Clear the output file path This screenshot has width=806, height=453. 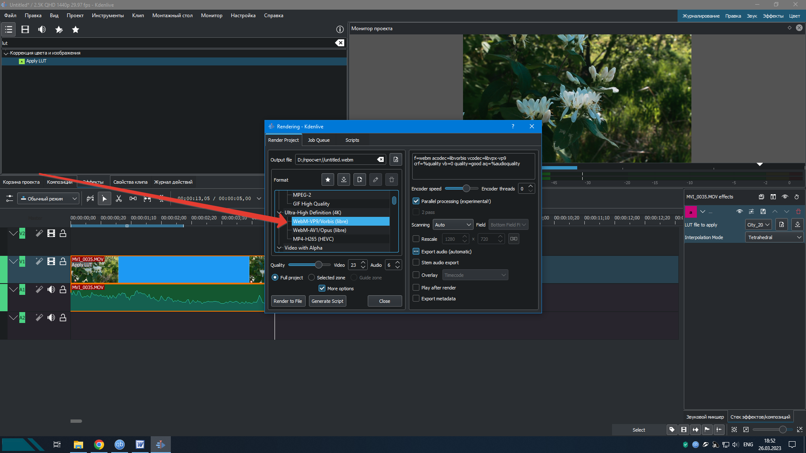tap(380, 159)
